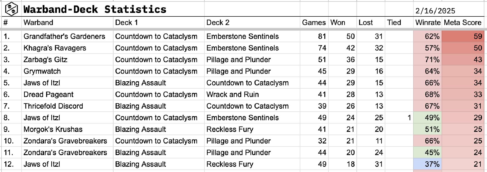Select the blue 37% winrate cell
This screenshot has width=487, height=172.
[428, 164]
